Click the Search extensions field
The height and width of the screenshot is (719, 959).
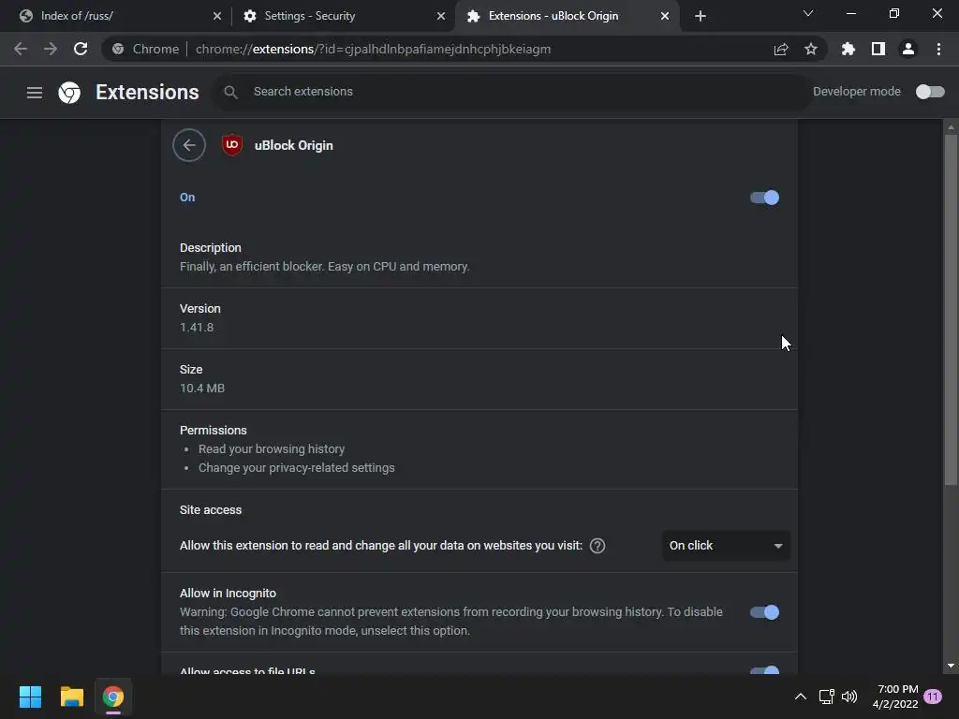511,92
